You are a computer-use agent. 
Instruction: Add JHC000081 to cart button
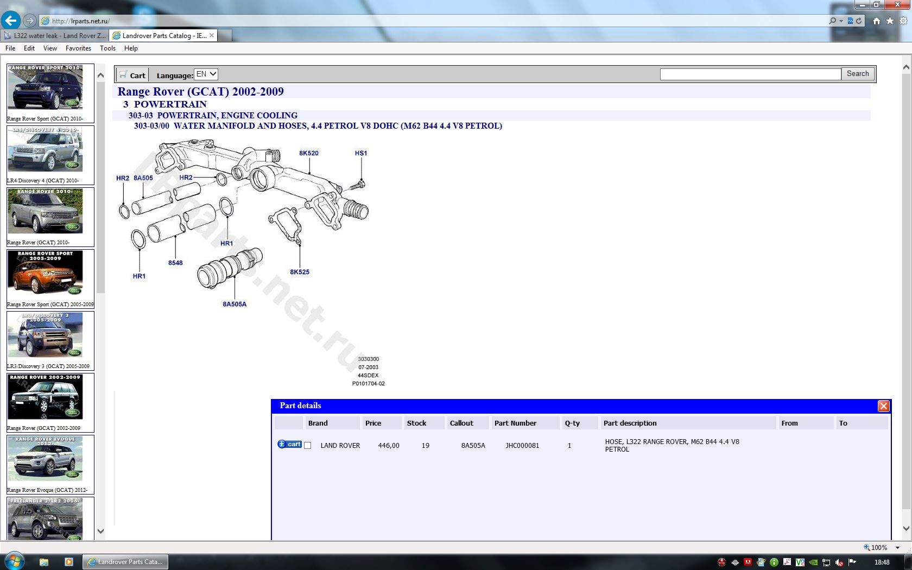(x=289, y=444)
